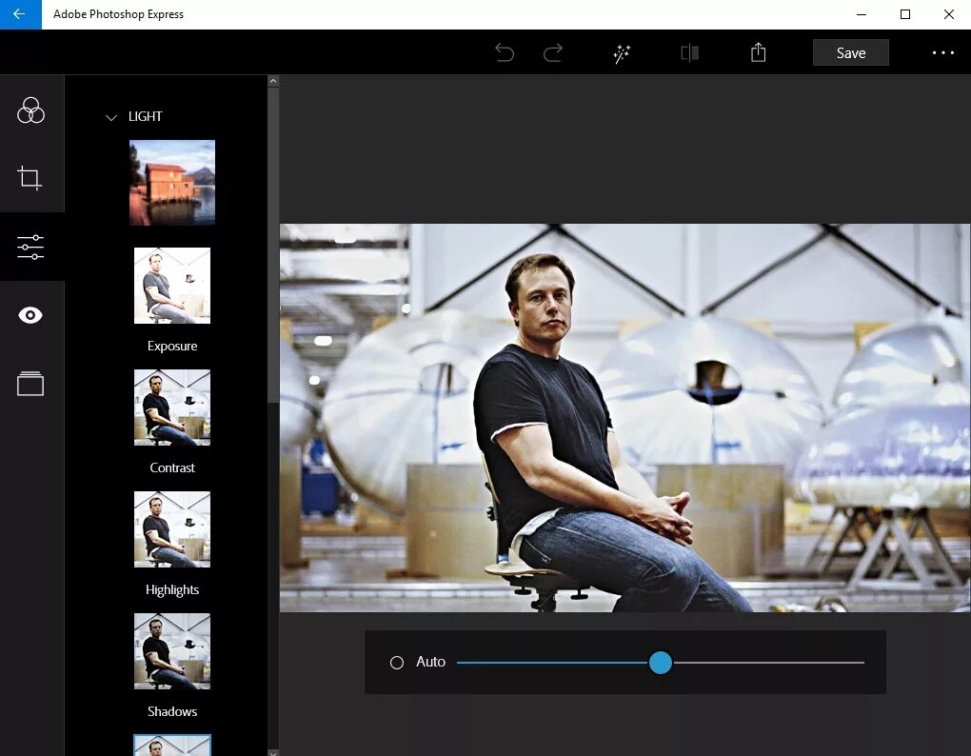The image size is (971, 756).
Task: Open the more options ellipsis menu
Action: coord(943,52)
